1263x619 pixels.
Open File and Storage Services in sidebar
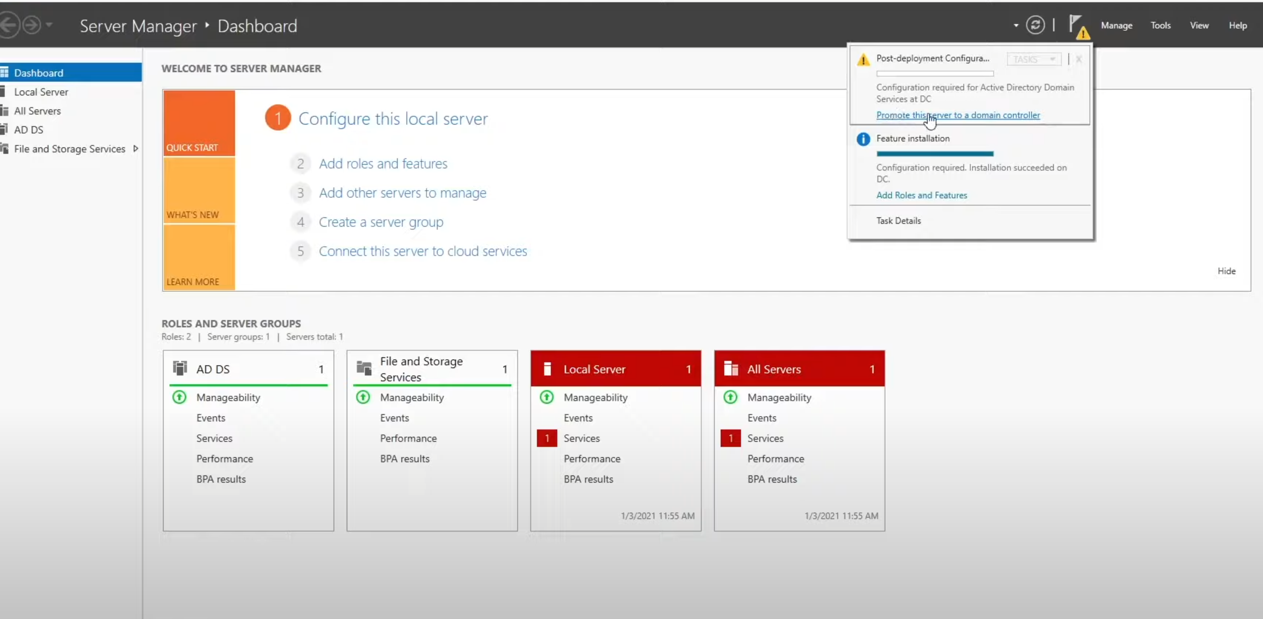(70, 149)
